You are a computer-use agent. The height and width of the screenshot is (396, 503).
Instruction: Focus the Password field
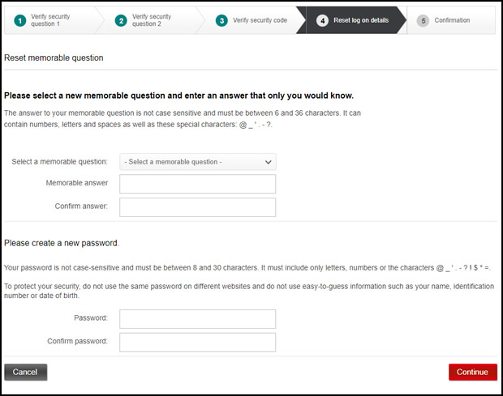(x=198, y=319)
